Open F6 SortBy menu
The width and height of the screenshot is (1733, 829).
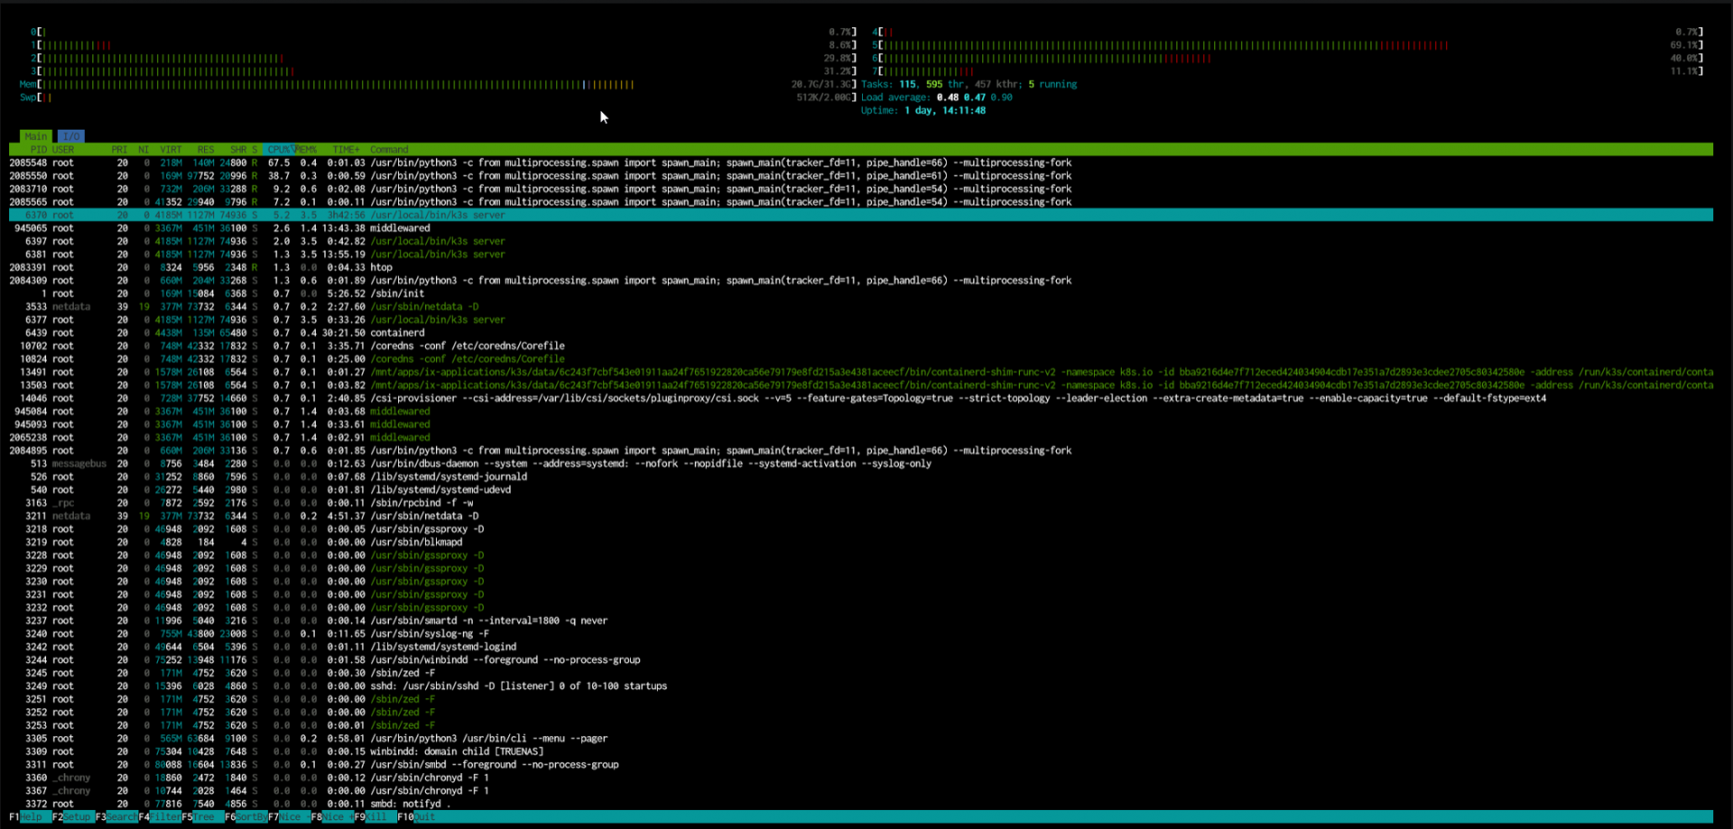(x=246, y=817)
